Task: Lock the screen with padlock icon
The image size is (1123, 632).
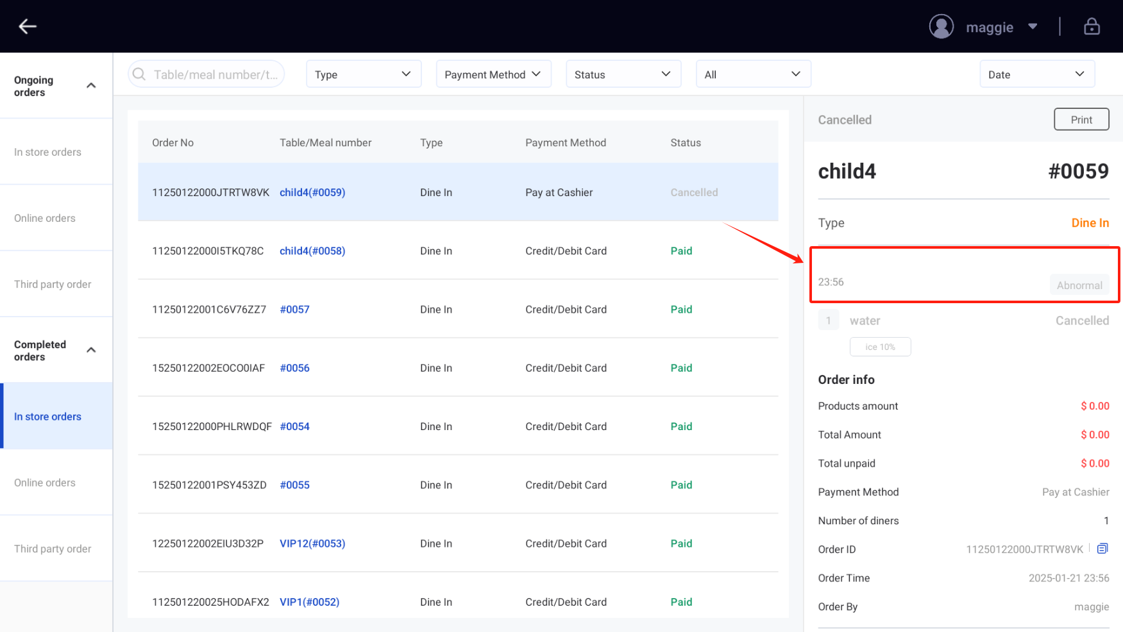Action: (x=1092, y=26)
